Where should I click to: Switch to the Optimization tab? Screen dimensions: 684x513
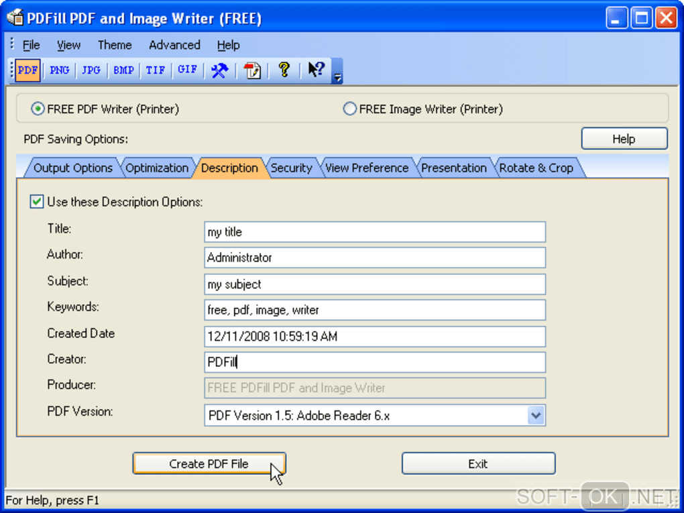point(157,168)
